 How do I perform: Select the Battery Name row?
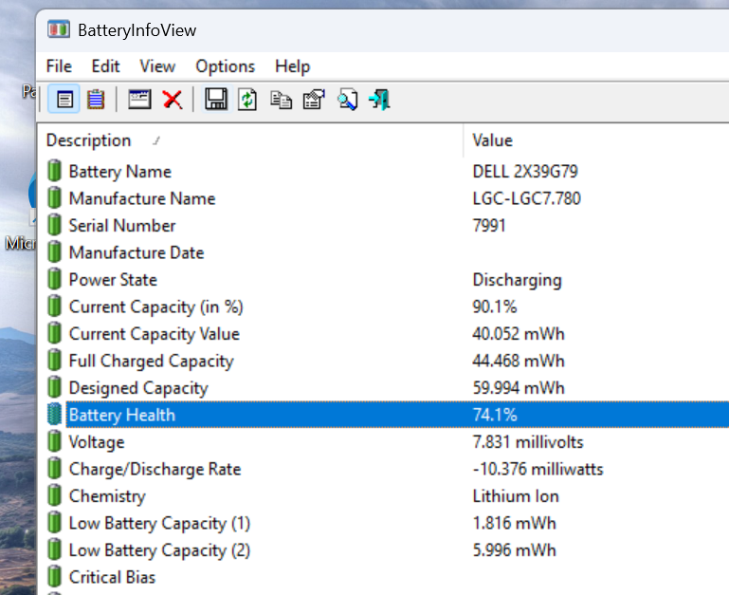[x=383, y=172]
